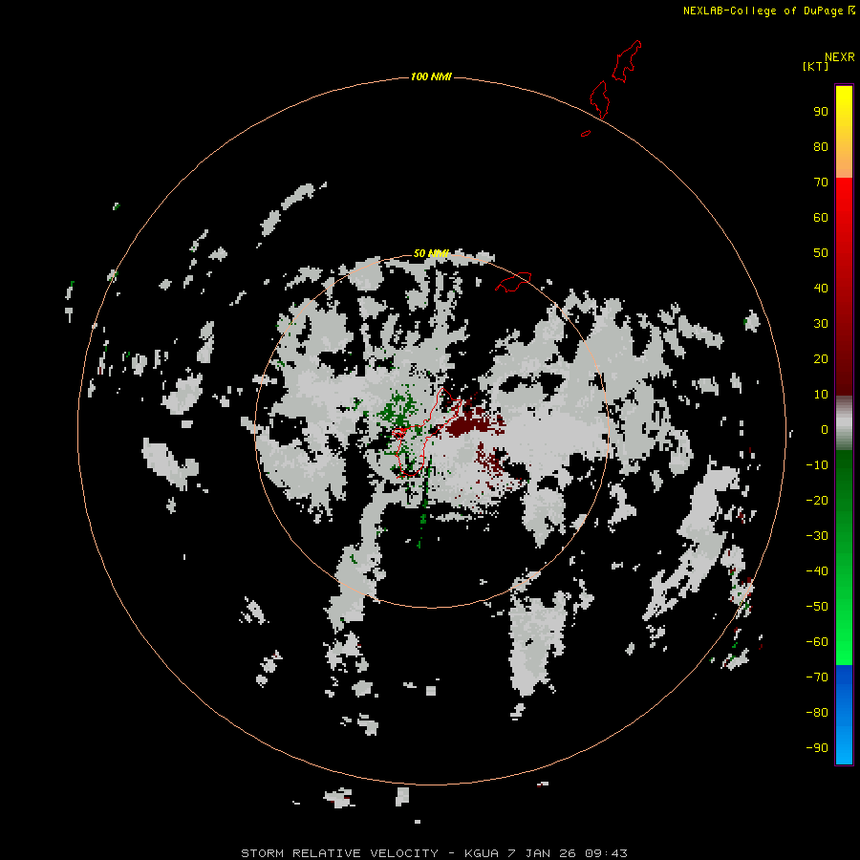Click the -70 value on the velocity scale
Screen dimensions: 860x860
tap(817, 677)
